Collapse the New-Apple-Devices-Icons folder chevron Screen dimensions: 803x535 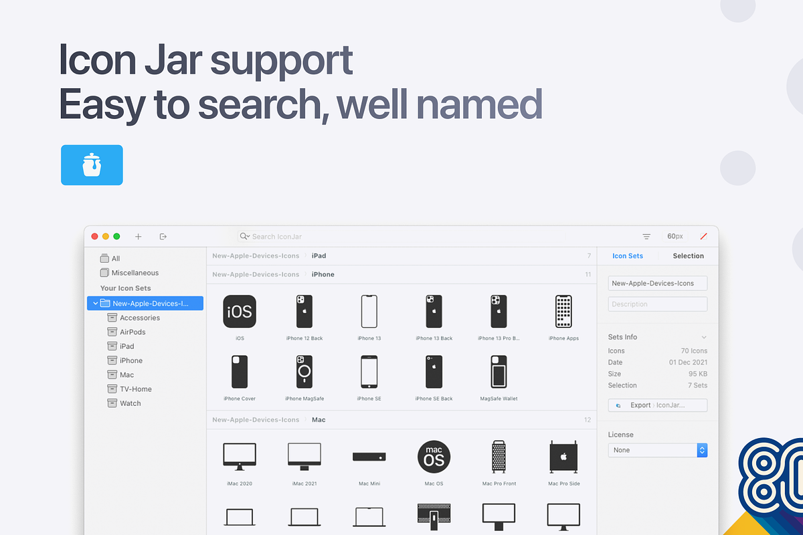pos(95,304)
